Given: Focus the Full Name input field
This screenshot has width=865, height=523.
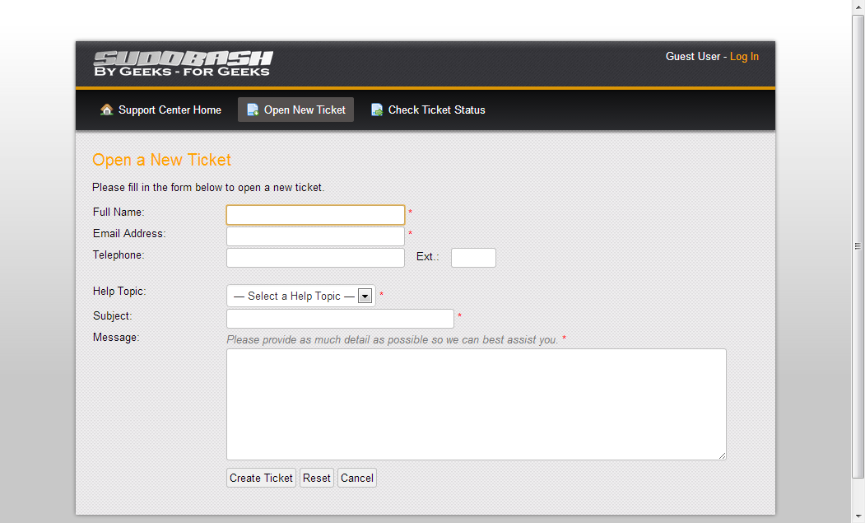Looking at the screenshot, I should pyautogui.click(x=315, y=215).
